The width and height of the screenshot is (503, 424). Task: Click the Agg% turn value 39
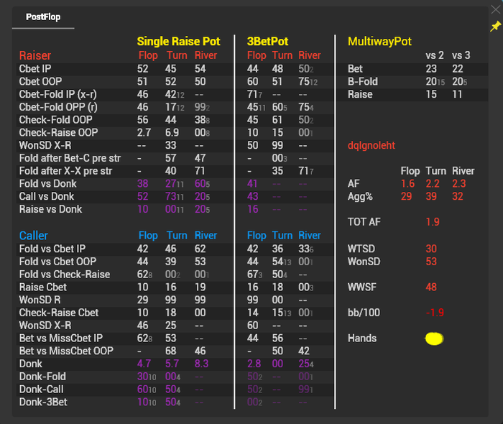coord(431,197)
